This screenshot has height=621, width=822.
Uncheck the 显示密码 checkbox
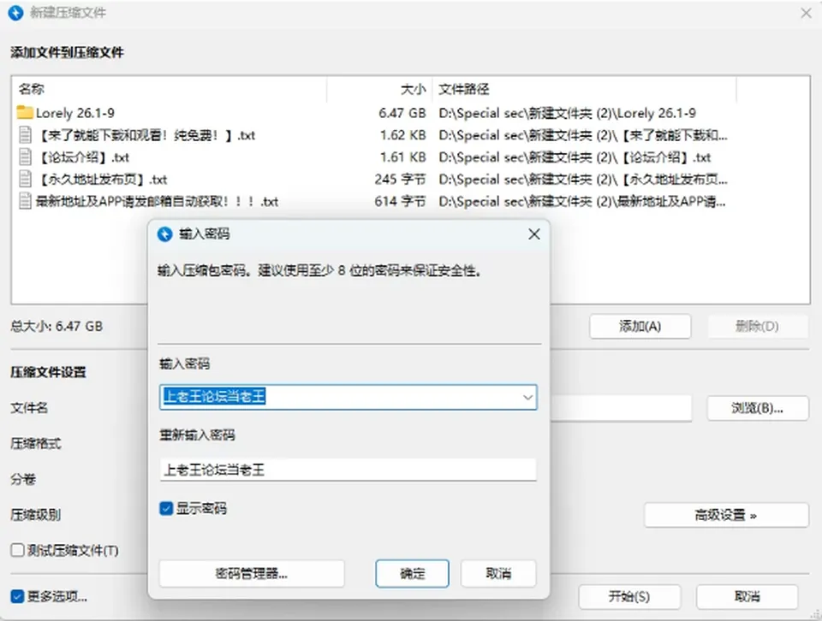[x=166, y=508]
